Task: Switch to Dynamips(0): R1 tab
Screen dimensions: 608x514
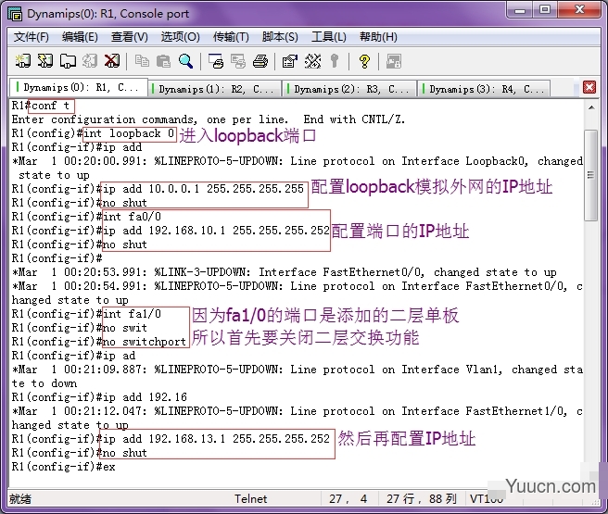Action: pos(79,88)
